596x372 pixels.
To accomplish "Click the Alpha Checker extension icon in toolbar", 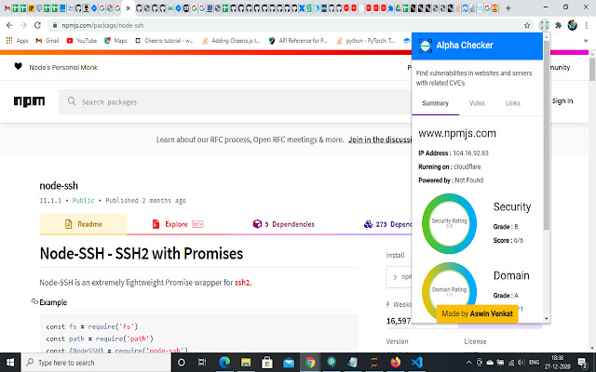I will tap(544, 25).
